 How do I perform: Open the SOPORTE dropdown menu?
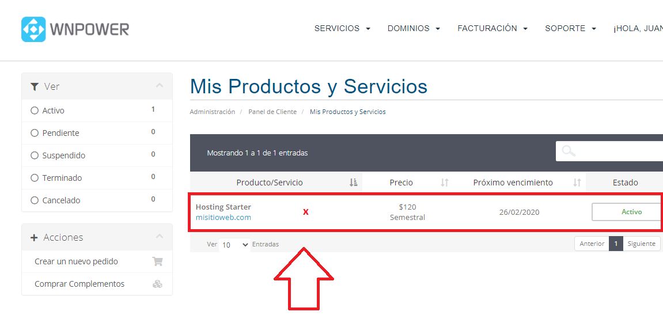point(571,28)
